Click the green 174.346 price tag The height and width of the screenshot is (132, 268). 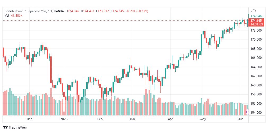click(256, 16)
